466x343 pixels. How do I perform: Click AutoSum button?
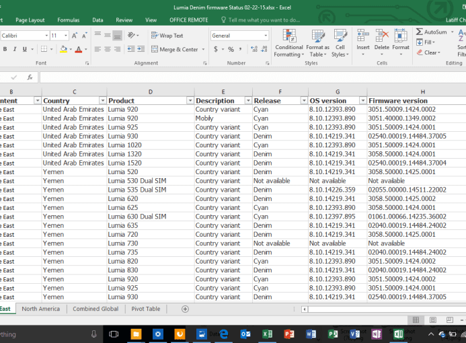pos(432,32)
